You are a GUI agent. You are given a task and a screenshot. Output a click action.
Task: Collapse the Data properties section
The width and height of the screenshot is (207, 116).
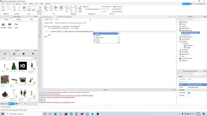point(178,77)
